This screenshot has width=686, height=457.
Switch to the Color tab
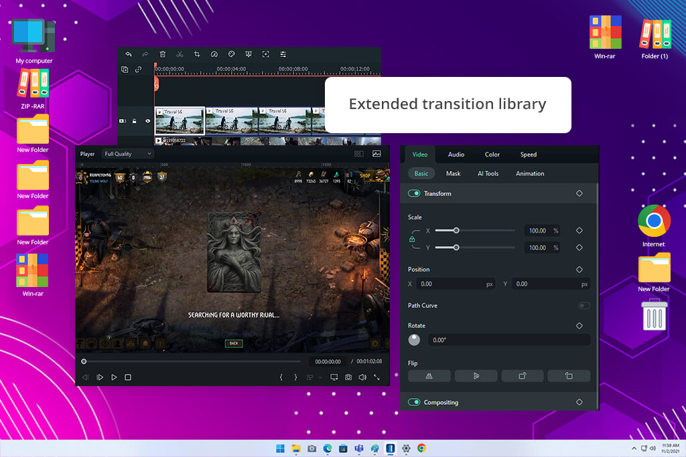pos(492,154)
